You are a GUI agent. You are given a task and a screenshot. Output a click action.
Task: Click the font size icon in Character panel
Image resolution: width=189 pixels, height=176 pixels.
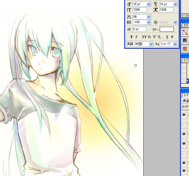point(129,4)
